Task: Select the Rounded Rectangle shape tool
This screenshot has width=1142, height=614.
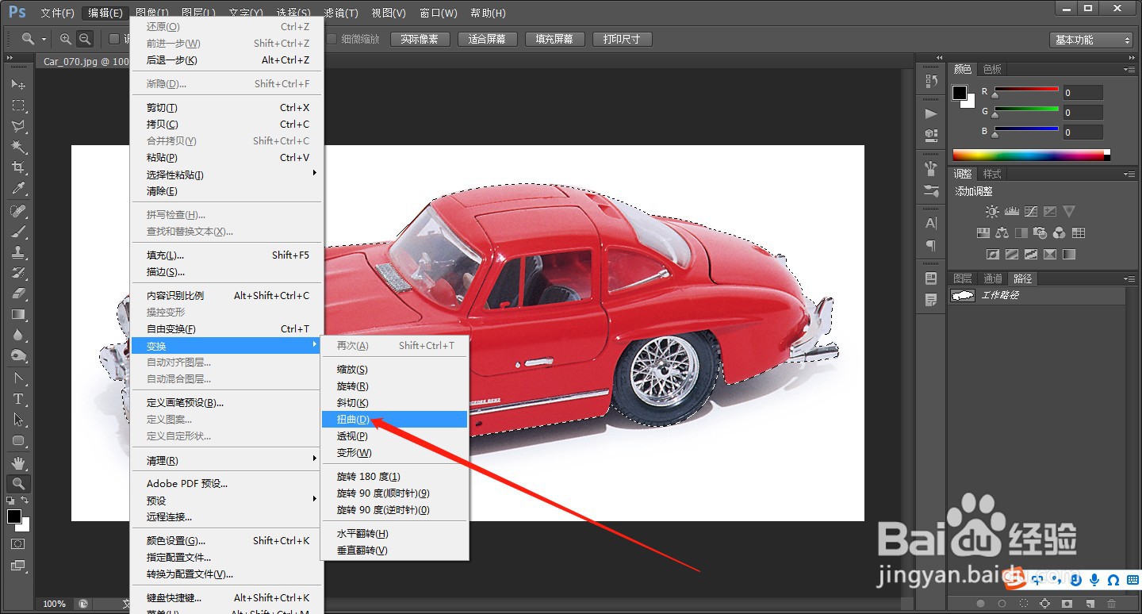Action: tap(18, 440)
